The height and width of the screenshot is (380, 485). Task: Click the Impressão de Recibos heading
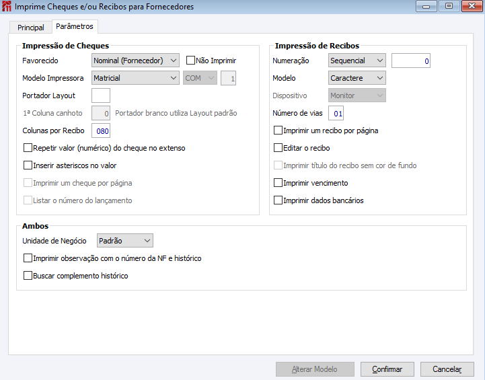(x=317, y=46)
